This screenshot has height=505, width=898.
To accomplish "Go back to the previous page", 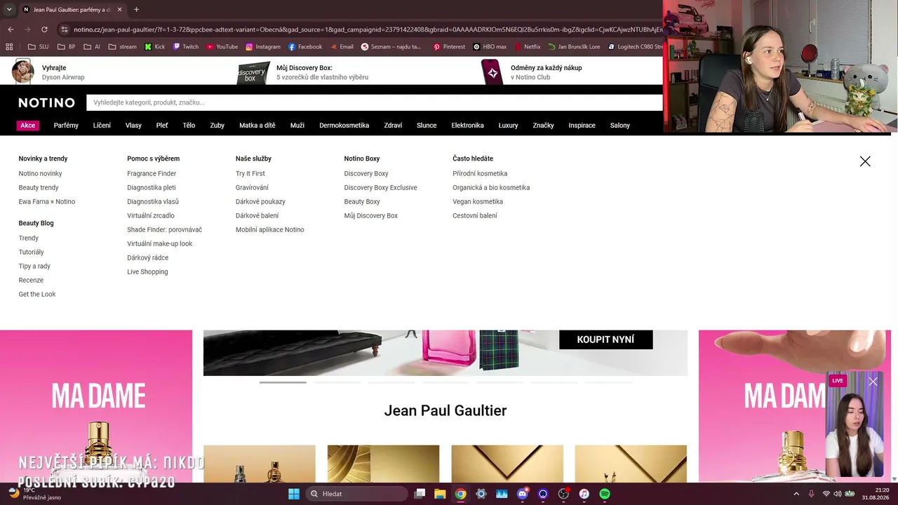I will coord(11,29).
